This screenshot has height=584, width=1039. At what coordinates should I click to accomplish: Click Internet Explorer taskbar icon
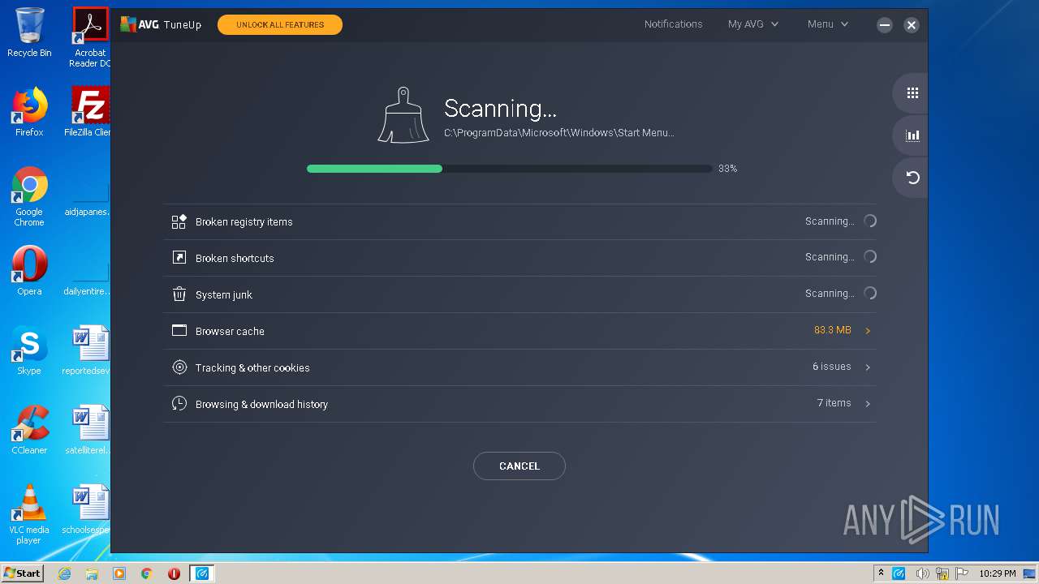64,573
